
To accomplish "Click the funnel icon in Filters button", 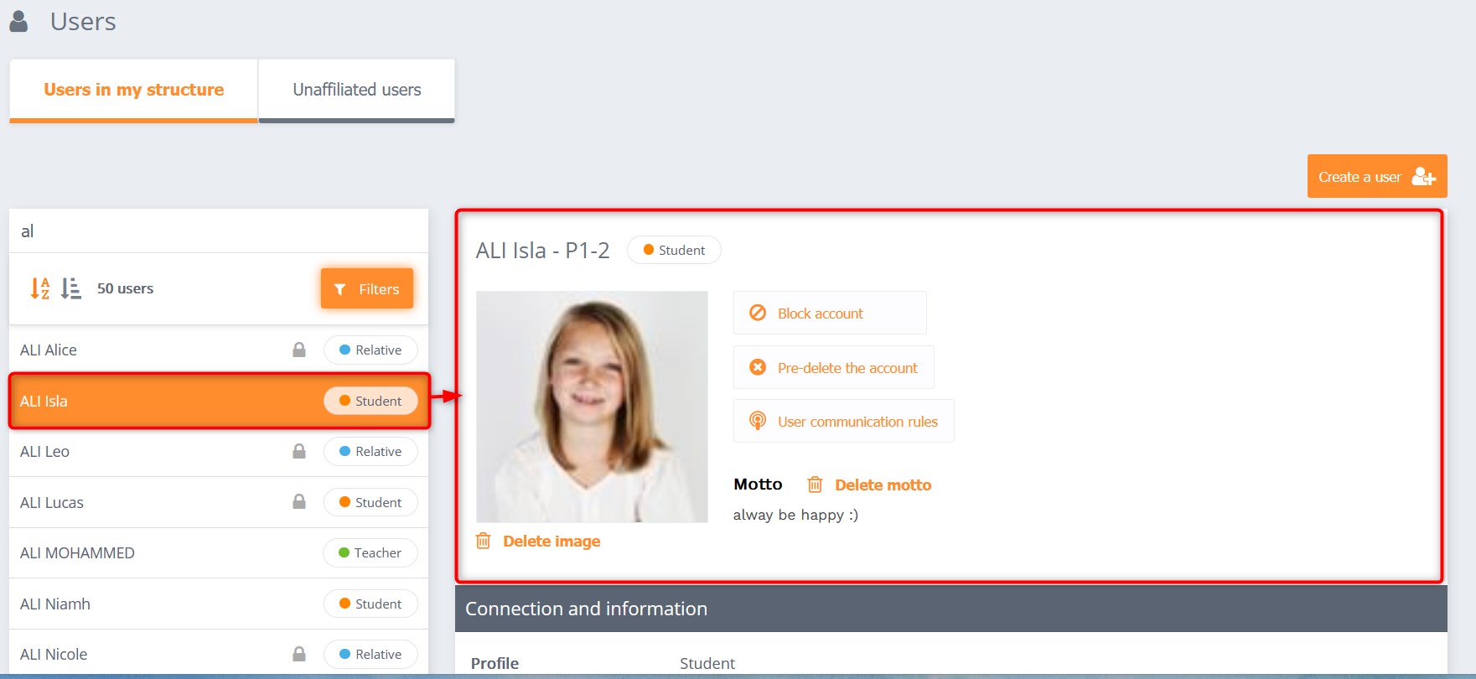I will click(339, 289).
